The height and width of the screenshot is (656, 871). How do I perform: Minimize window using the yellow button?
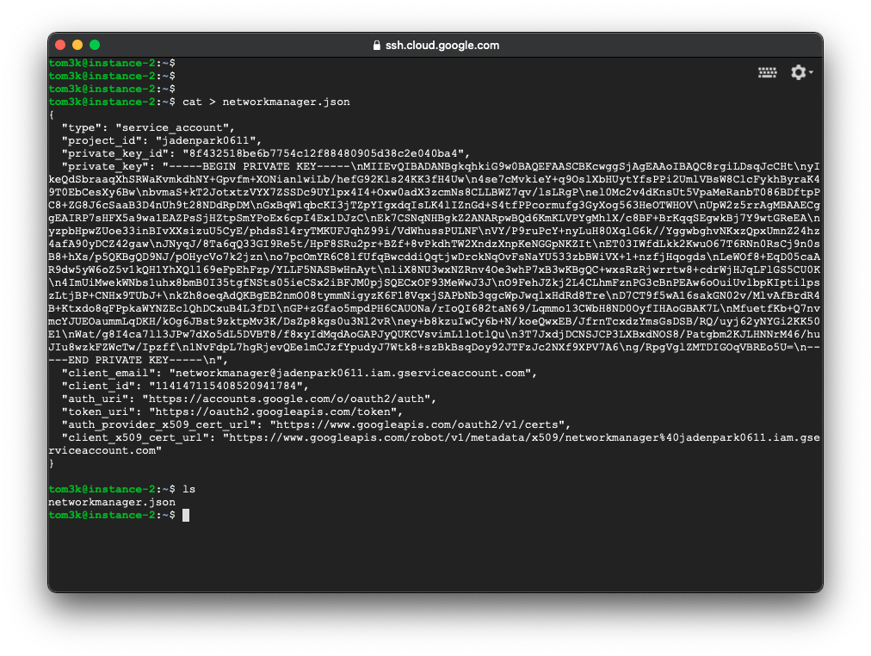pyautogui.click(x=77, y=45)
